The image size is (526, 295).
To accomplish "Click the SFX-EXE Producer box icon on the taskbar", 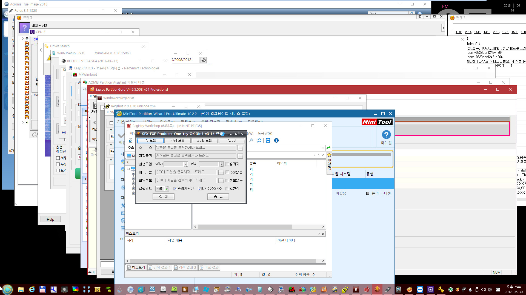I will coord(377,289).
